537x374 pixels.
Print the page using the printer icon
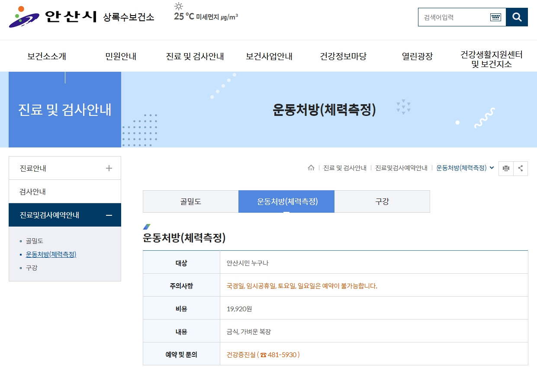[506, 168]
